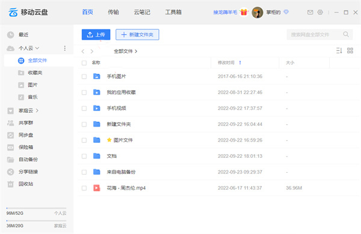The width and height of the screenshot is (361, 234).
Task: Expand the 家庭云 section
Action: tap(37, 110)
